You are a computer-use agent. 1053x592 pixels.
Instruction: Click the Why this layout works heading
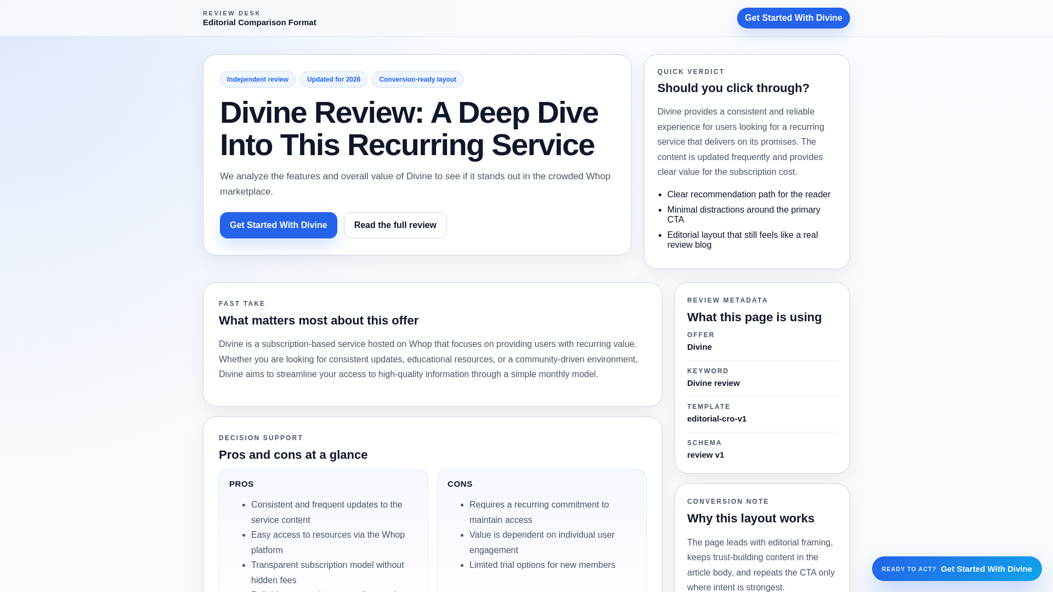coord(751,519)
